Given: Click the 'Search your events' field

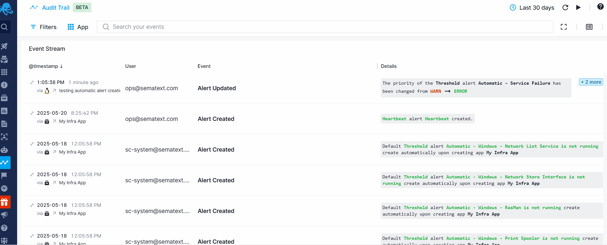Looking at the screenshot, I should coord(325,27).
